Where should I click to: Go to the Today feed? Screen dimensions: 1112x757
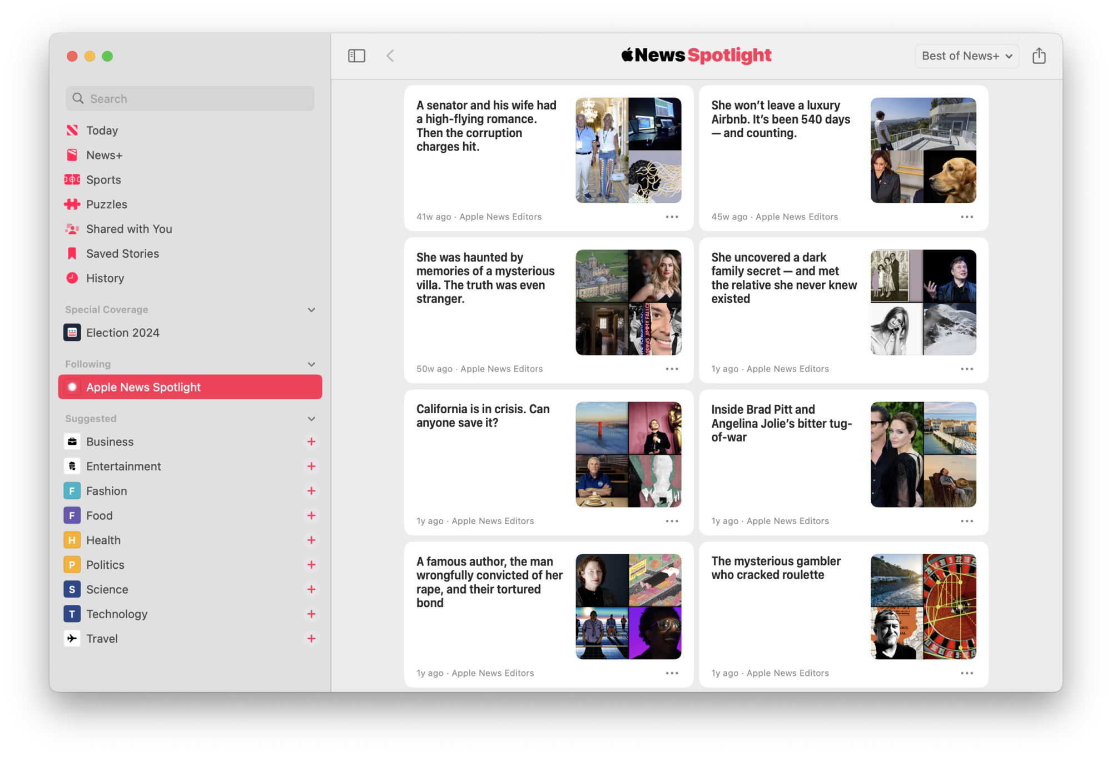tap(102, 131)
